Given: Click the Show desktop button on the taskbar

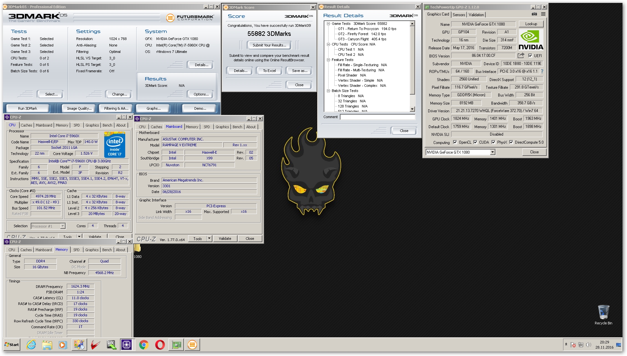Looking at the screenshot, I should 619,345.
